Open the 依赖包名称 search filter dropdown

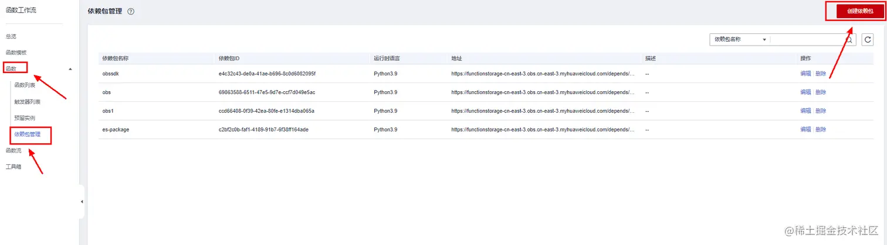740,40
